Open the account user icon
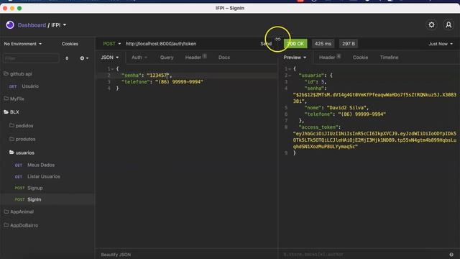 448,25
